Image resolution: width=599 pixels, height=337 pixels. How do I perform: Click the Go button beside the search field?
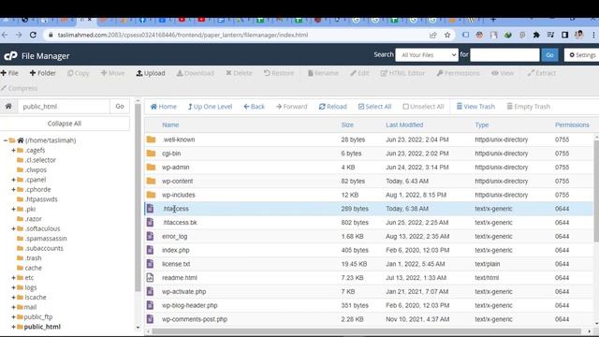tap(549, 55)
